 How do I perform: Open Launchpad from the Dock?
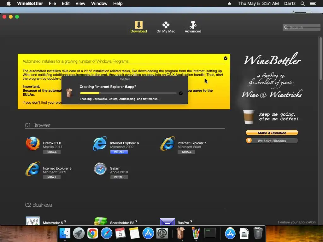click(79, 233)
